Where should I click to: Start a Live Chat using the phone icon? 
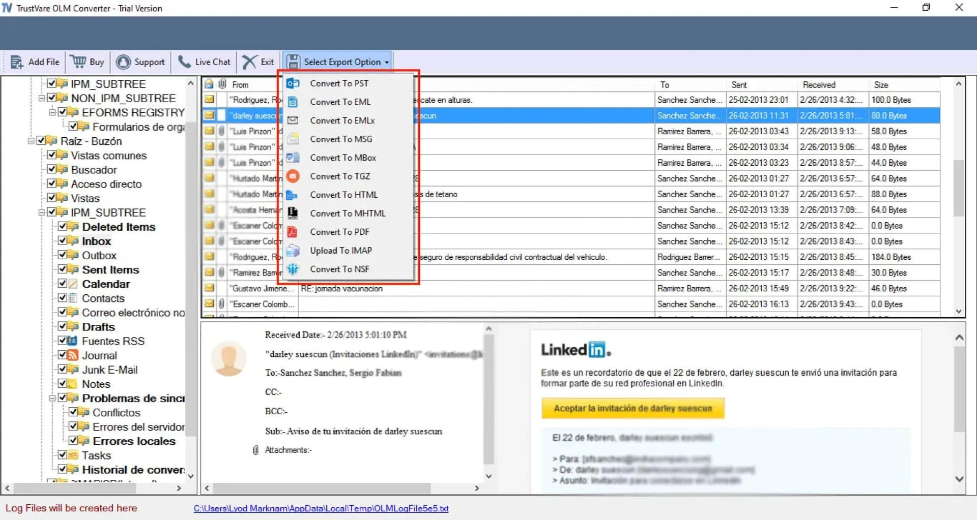pos(184,62)
